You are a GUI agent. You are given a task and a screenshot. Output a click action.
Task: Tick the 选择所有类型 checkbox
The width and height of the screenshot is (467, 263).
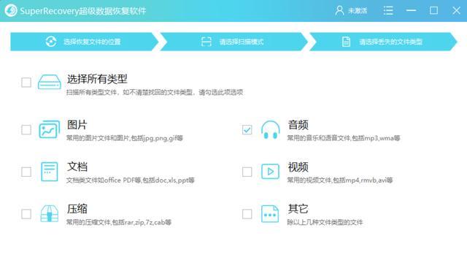pyautogui.click(x=26, y=83)
